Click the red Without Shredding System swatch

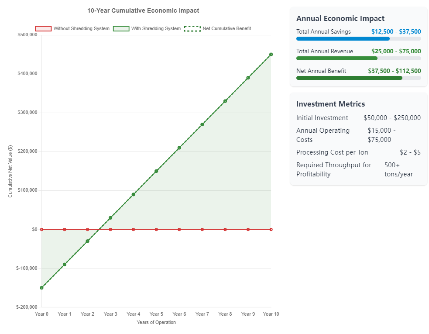[x=43, y=29]
